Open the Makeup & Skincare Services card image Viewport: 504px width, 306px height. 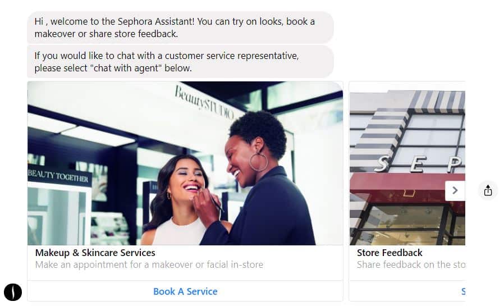[x=185, y=163]
